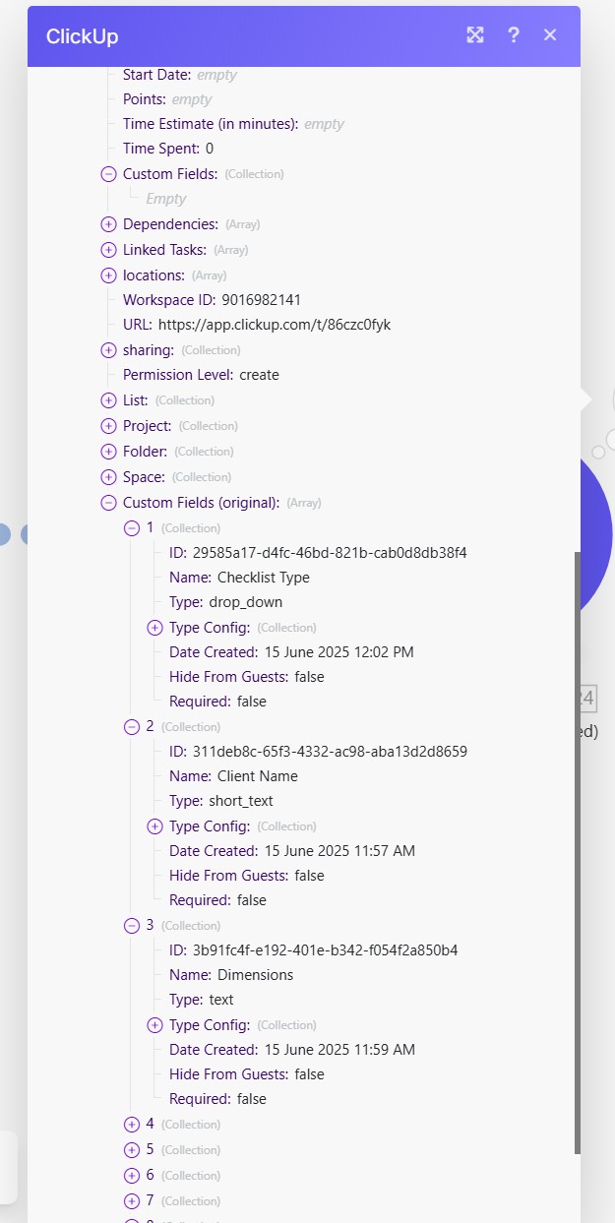
Task: Collapse custom field item 1
Action: point(132,528)
